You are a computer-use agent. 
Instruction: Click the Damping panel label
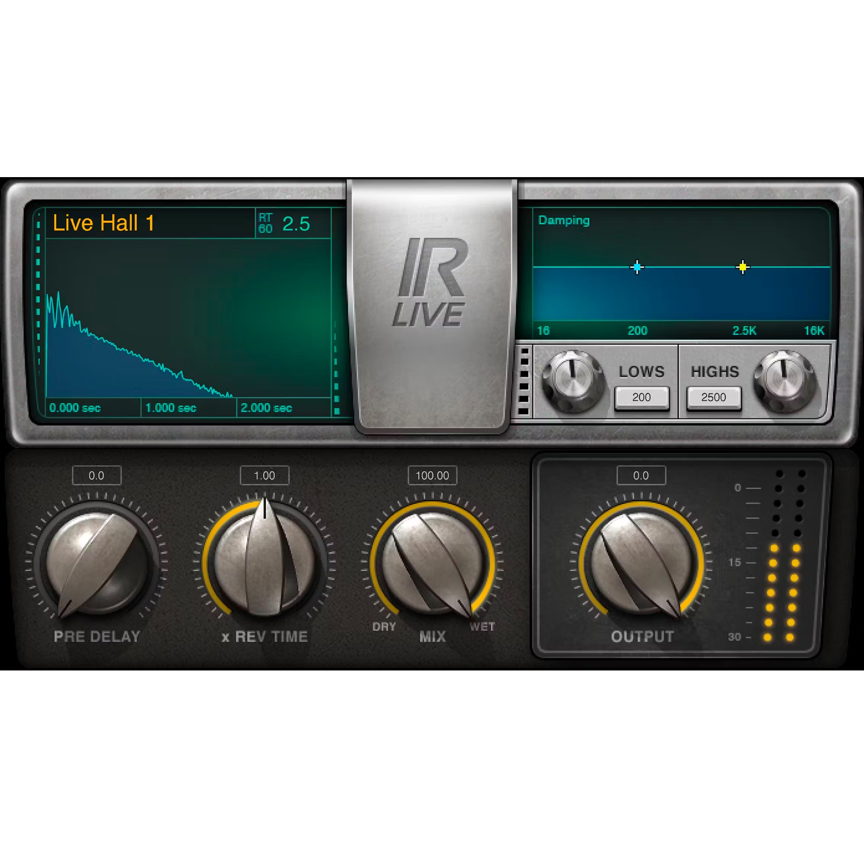coord(564,220)
